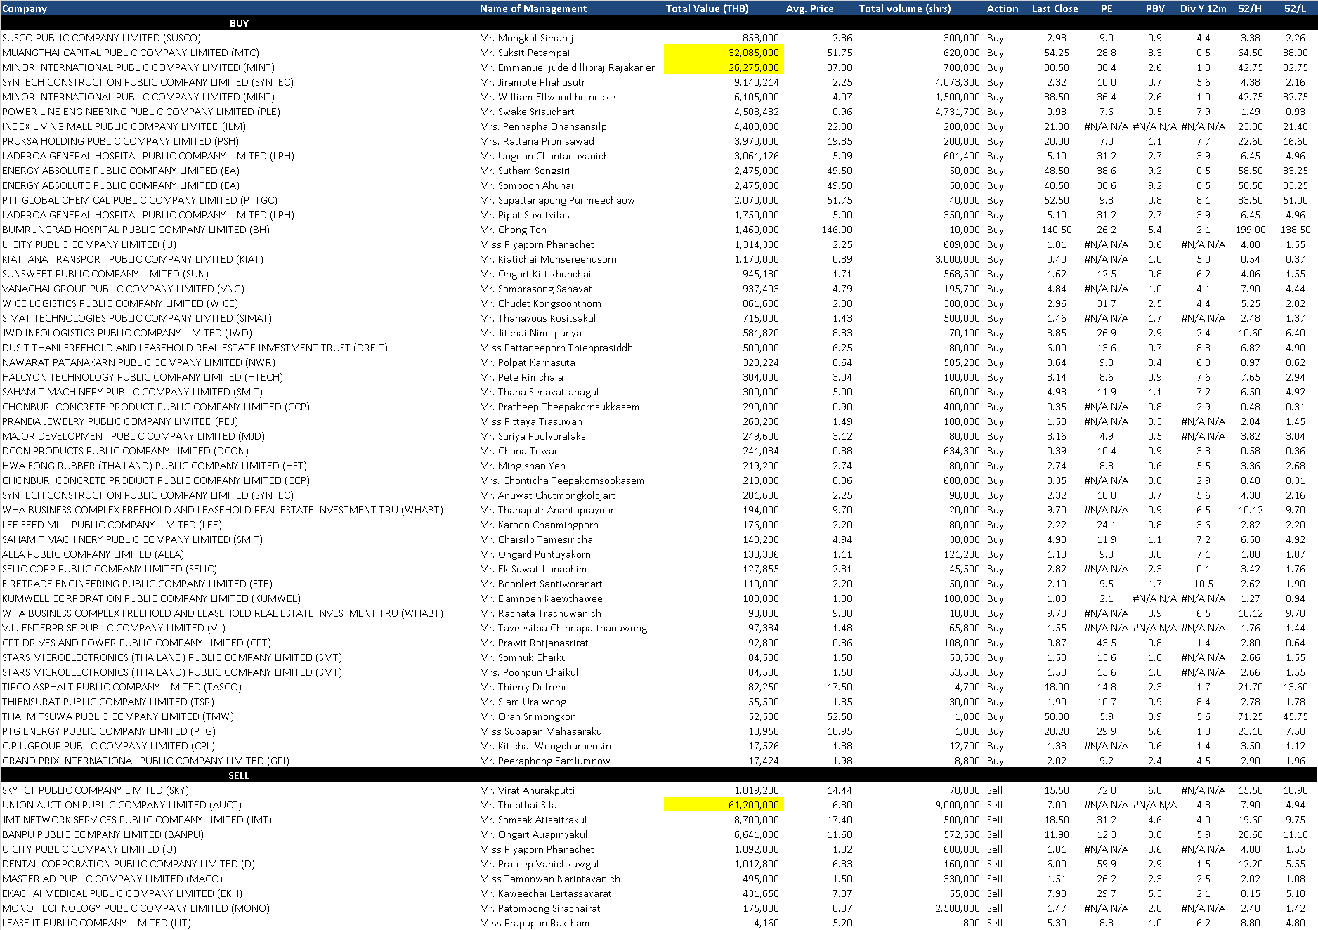Select MONO TECHNOLOGY (MONO) company cell

pyautogui.click(x=136, y=908)
